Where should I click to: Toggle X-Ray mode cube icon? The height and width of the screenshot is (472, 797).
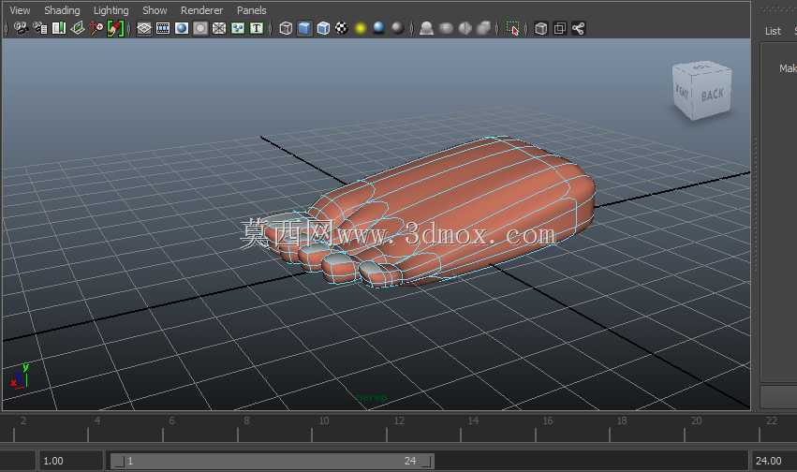click(x=540, y=28)
